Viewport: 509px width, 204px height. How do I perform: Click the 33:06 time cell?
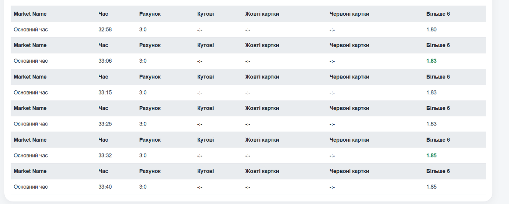point(105,61)
